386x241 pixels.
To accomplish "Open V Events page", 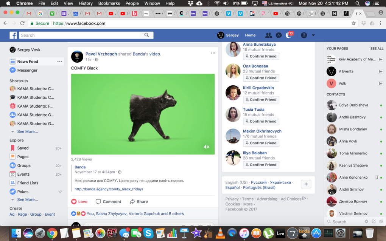I will 355,71.
